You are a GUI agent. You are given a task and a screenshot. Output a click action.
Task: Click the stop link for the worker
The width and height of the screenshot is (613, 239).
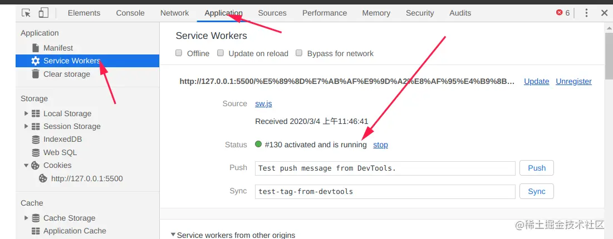pos(380,145)
